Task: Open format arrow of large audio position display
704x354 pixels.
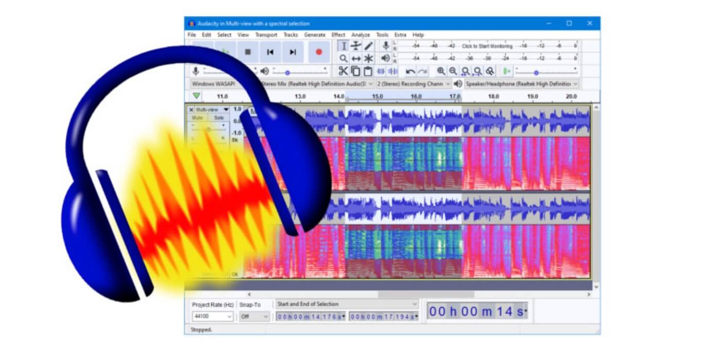Action: [x=526, y=312]
